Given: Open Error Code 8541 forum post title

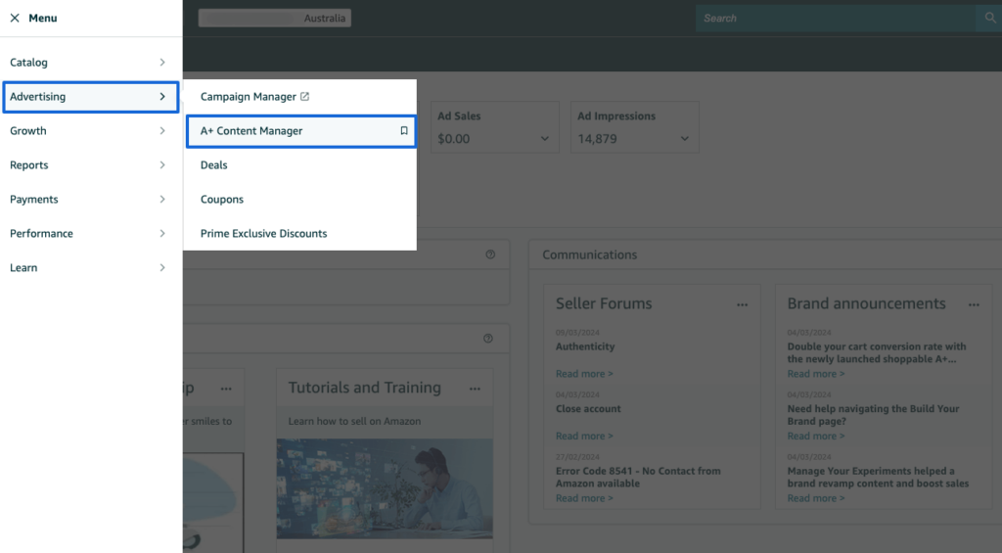Looking at the screenshot, I should coord(638,477).
